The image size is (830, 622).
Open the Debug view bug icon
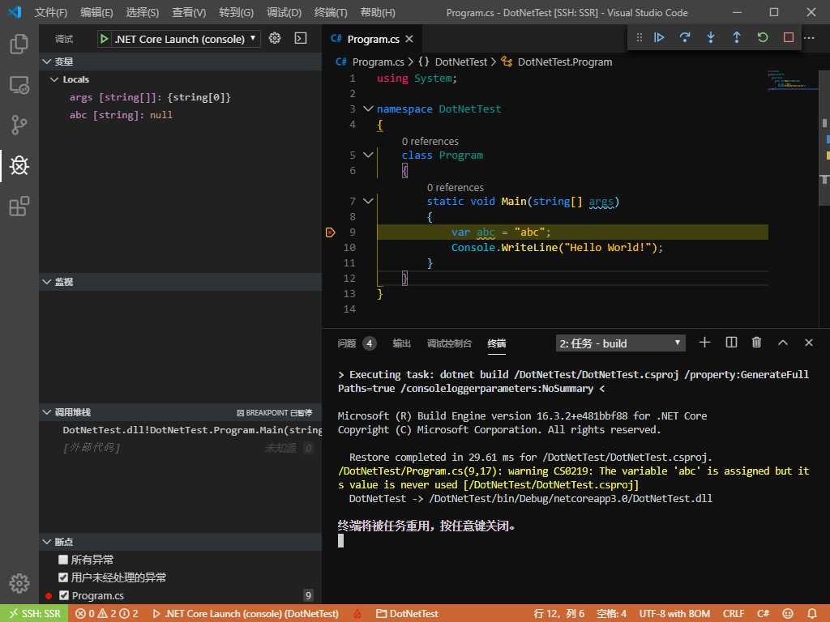point(19,165)
